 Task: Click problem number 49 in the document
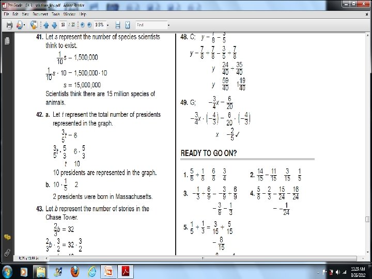(184, 102)
